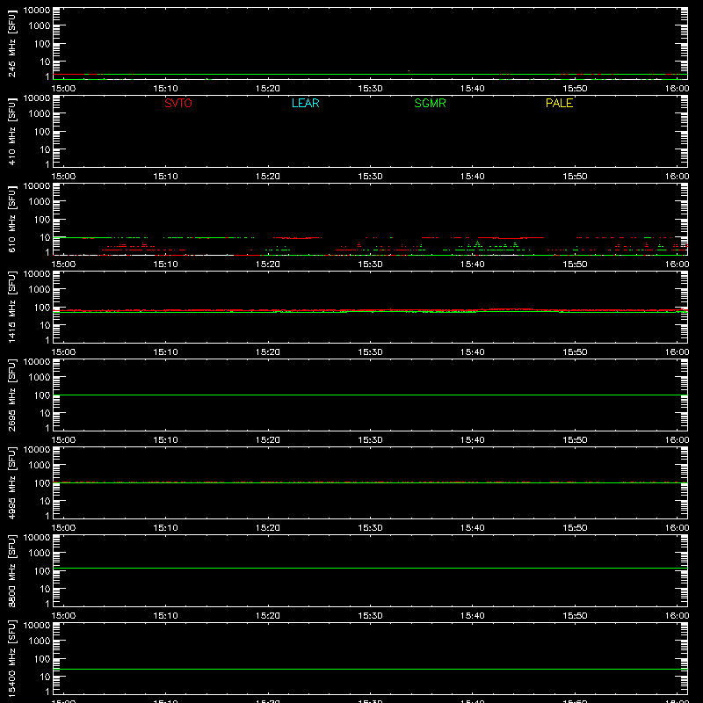Select the '610 MHz [SFU]' axis title

11,220
